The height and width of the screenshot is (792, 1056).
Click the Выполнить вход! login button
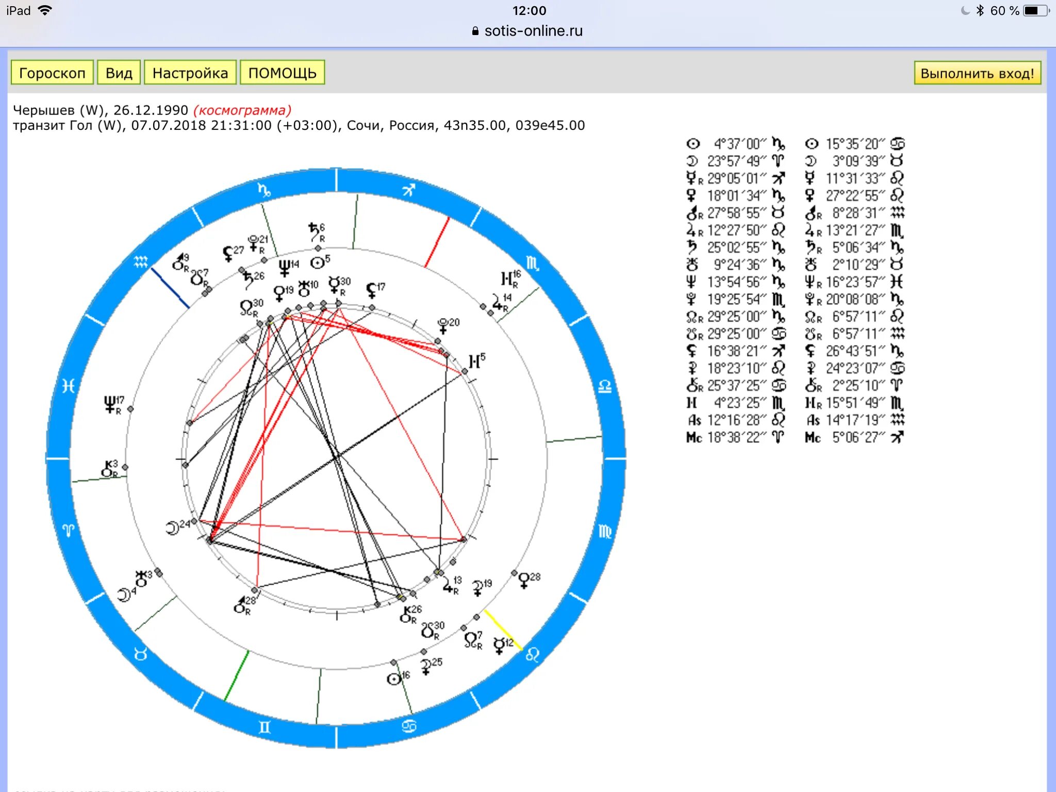coord(977,73)
